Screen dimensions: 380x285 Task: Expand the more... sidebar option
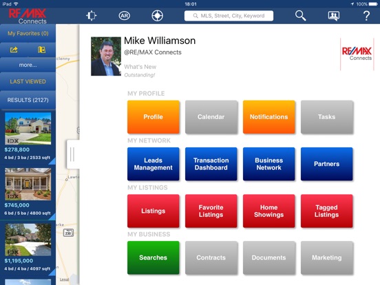tap(28, 65)
